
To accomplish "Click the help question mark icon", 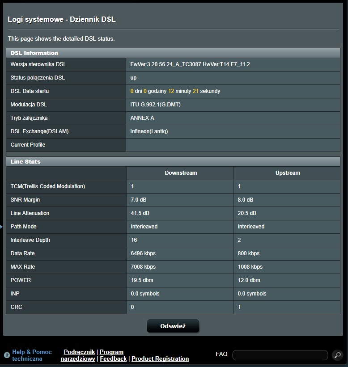I will click(x=7, y=356).
